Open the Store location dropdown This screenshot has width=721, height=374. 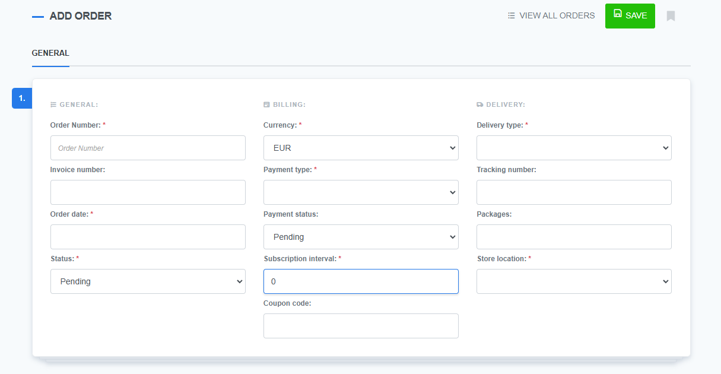(x=574, y=281)
